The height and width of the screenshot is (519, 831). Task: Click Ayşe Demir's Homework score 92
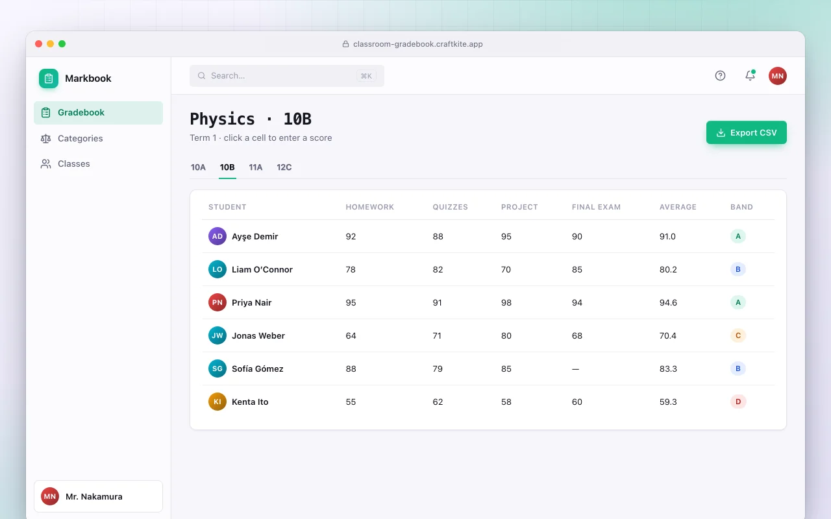[351, 237]
